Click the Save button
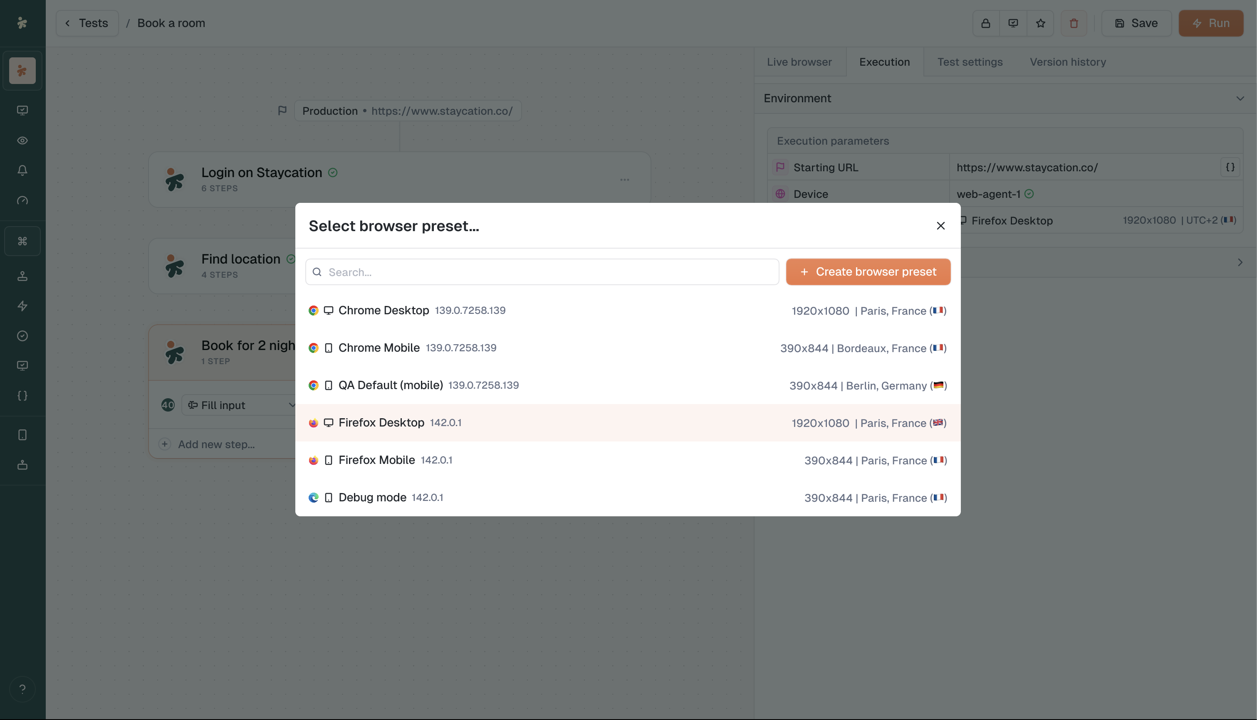 (x=1136, y=23)
